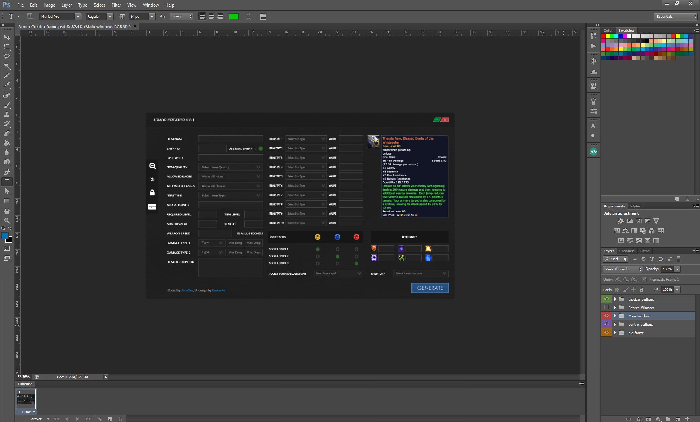Viewport: 700px width, 422px height.
Task: Select the Lasso tool
Action: (x=7, y=56)
